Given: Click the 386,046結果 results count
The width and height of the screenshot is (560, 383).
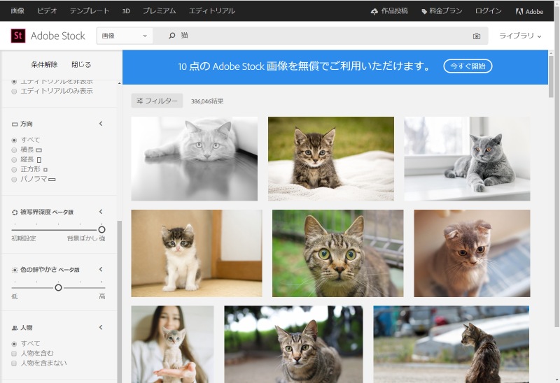Looking at the screenshot, I should (x=207, y=101).
